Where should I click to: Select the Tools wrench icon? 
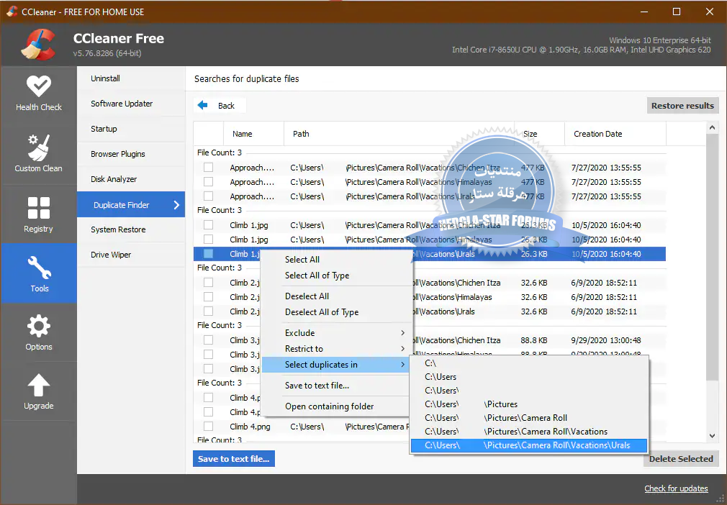click(39, 268)
